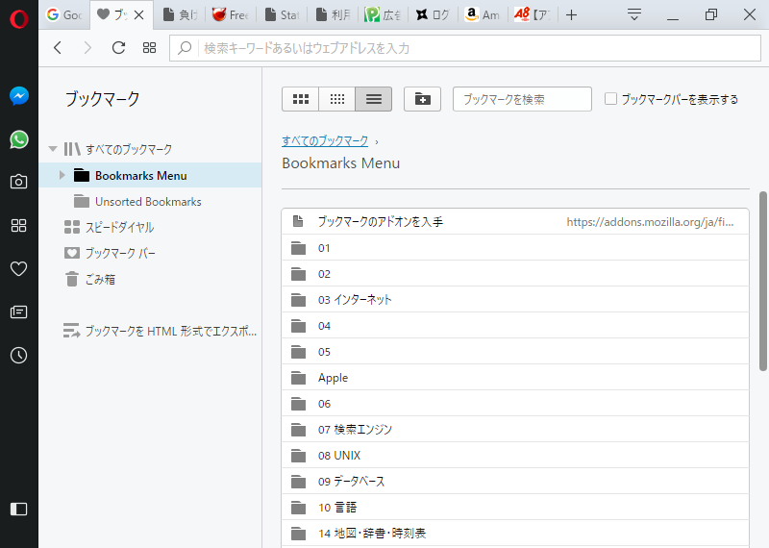The image size is (769, 548).
Task: Open WhatsApp in the sidebar
Action: [18, 139]
